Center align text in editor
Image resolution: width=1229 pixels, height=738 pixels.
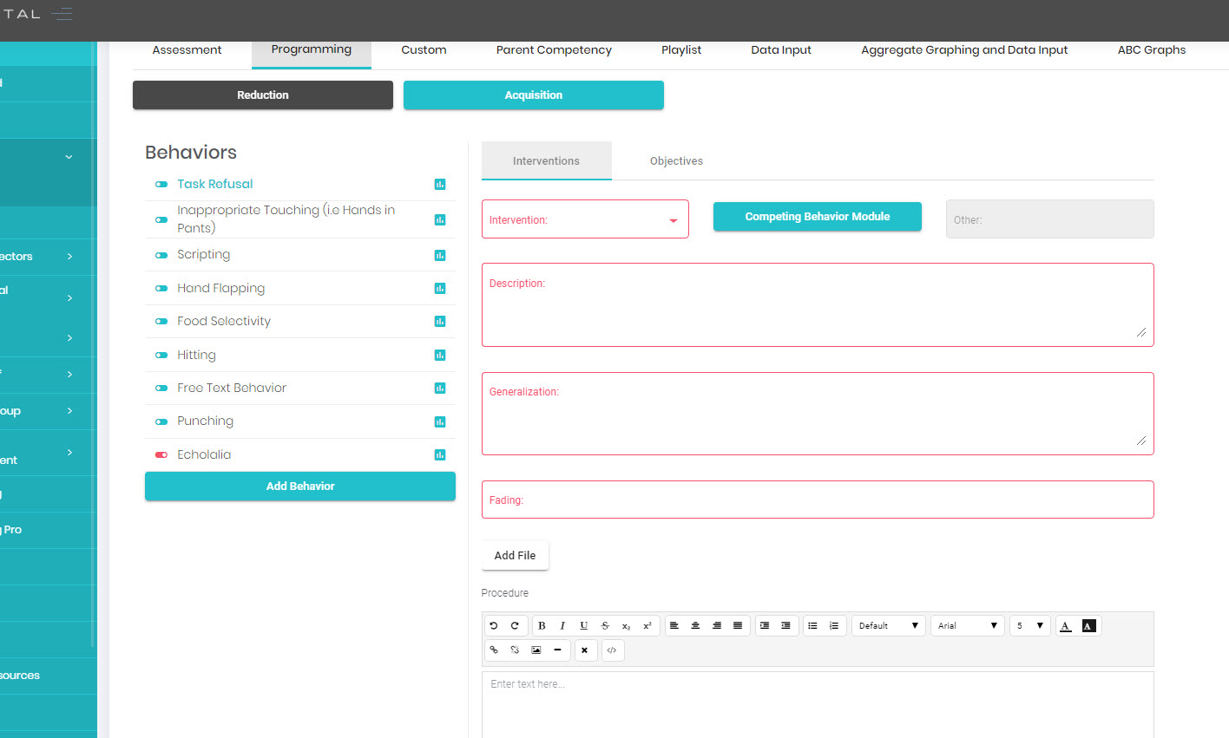695,625
